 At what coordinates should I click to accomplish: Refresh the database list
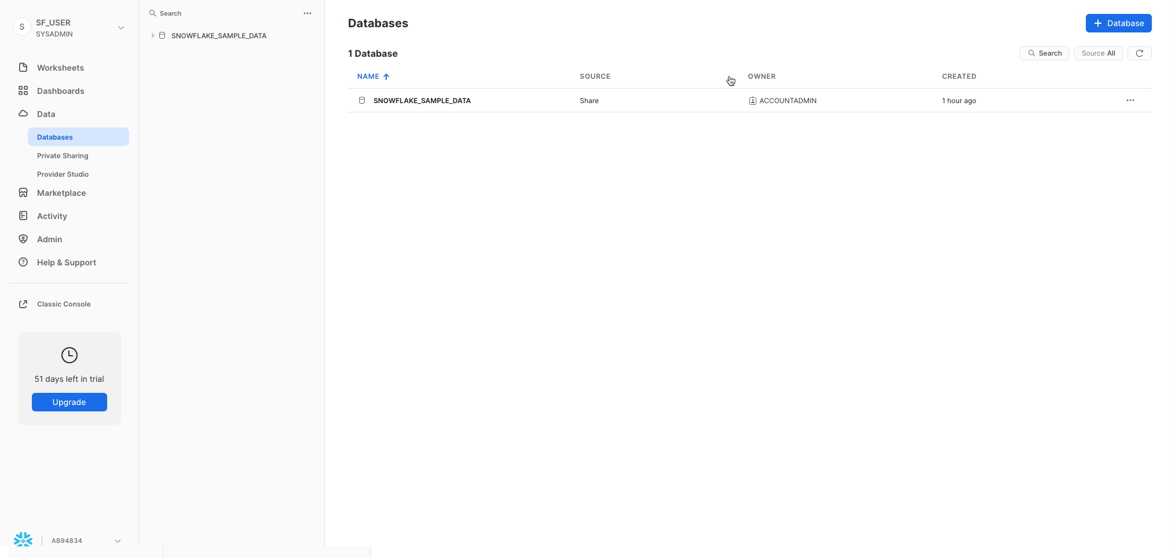[1140, 53]
